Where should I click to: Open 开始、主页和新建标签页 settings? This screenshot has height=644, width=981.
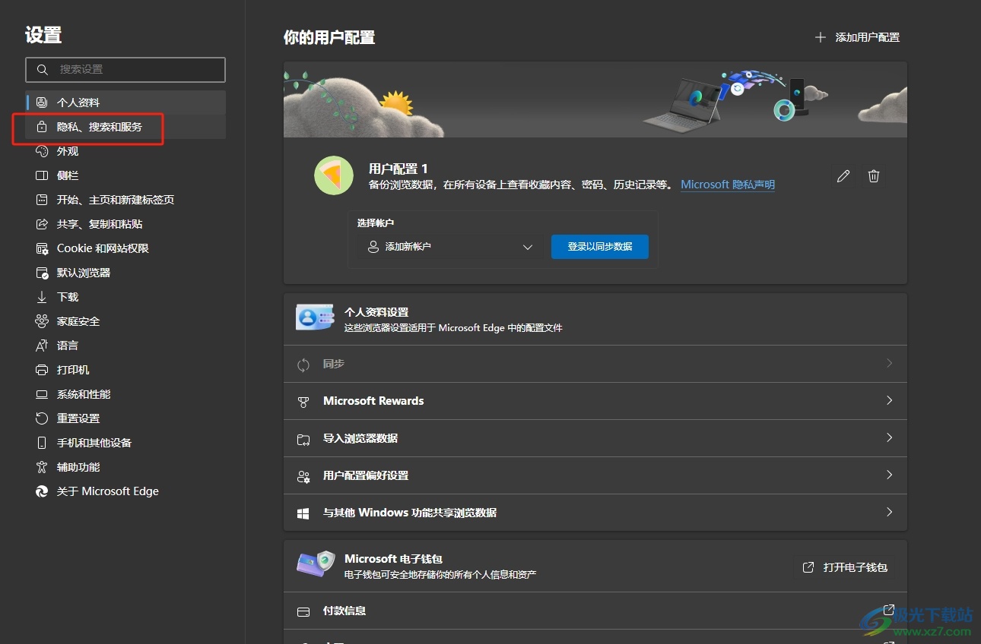[125, 200]
